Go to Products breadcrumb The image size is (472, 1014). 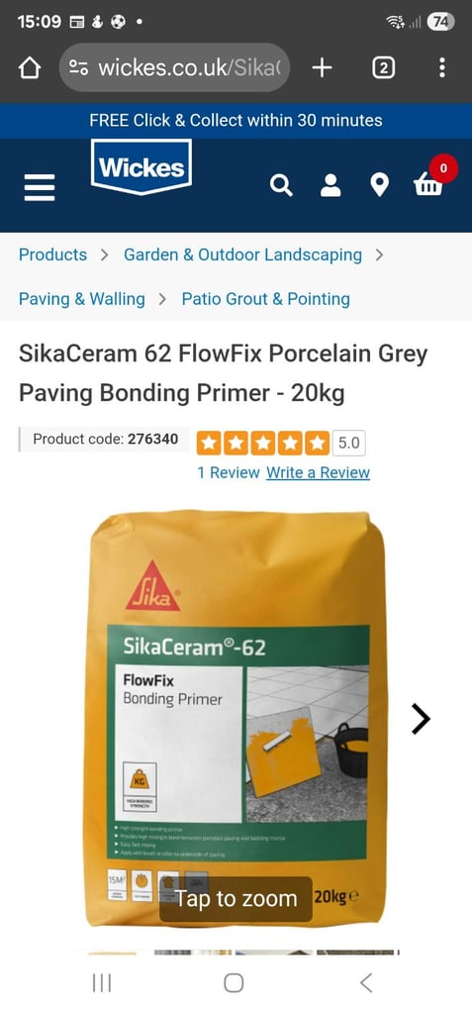click(x=52, y=254)
